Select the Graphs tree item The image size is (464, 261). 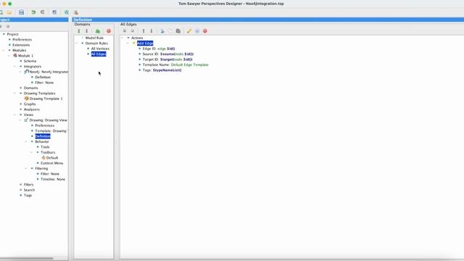pos(30,104)
